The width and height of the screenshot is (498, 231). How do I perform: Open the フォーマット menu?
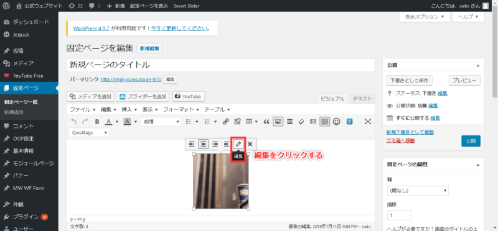(181, 109)
